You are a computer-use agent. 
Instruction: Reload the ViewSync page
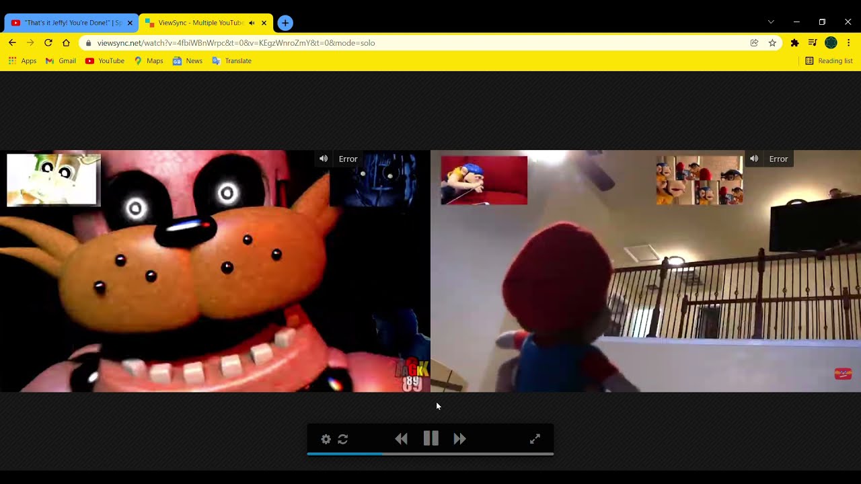pyautogui.click(x=48, y=42)
